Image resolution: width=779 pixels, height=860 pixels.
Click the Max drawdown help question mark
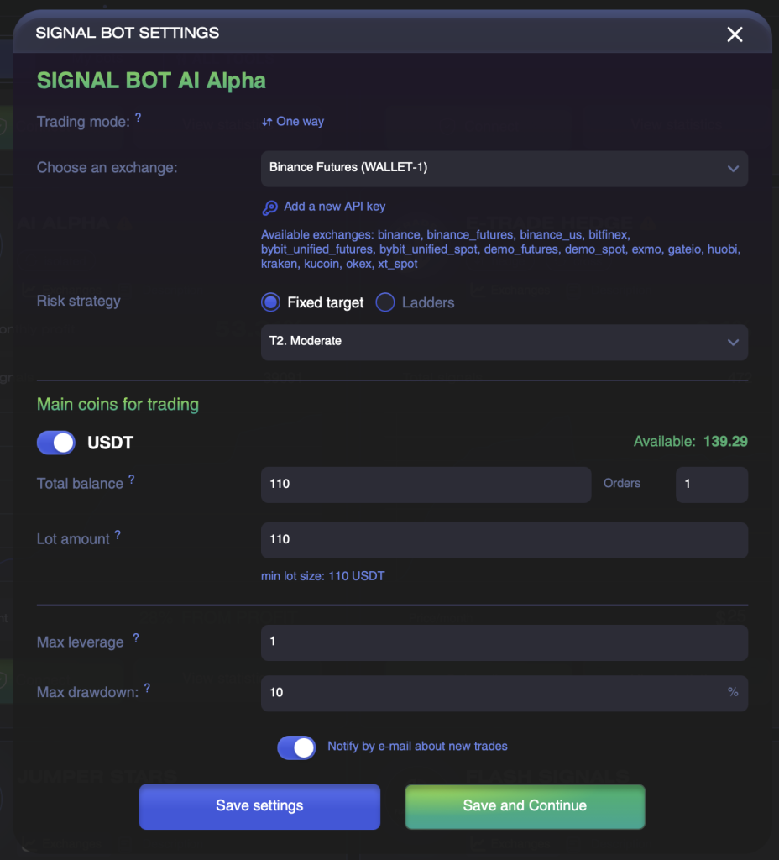coord(148,688)
